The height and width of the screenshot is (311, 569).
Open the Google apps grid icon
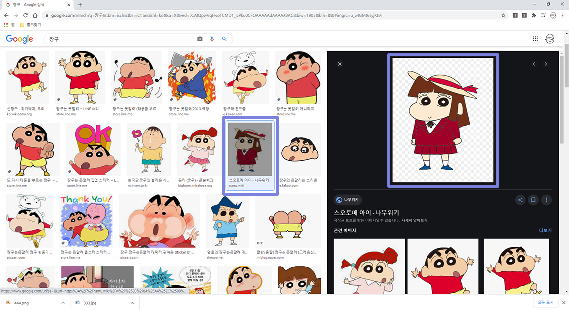(535, 39)
